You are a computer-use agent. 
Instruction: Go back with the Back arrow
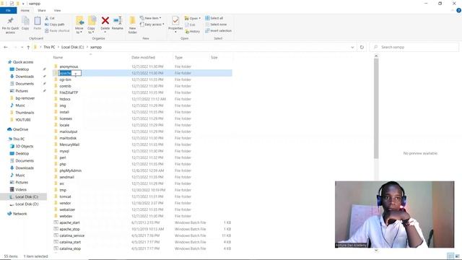coord(6,47)
